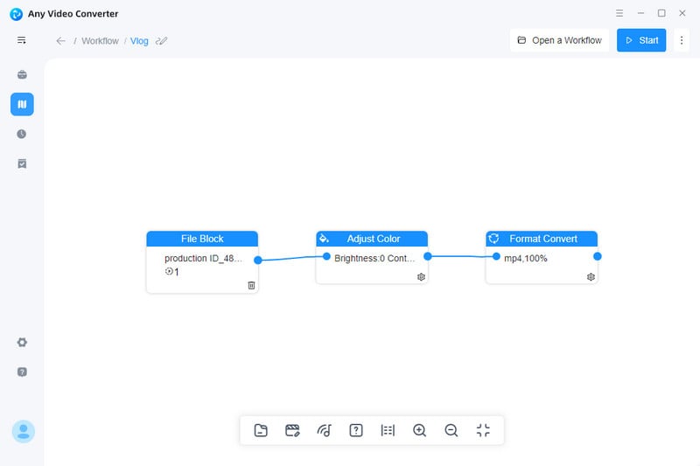Rename workflow with the pencil icon
The width and height of the screenshot is (700, 466).
pyautogui.click(x=161, y=41)
